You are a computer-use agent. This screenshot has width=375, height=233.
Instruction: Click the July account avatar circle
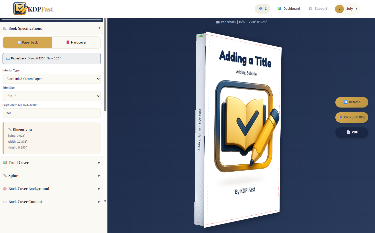(x=339, y=8)
